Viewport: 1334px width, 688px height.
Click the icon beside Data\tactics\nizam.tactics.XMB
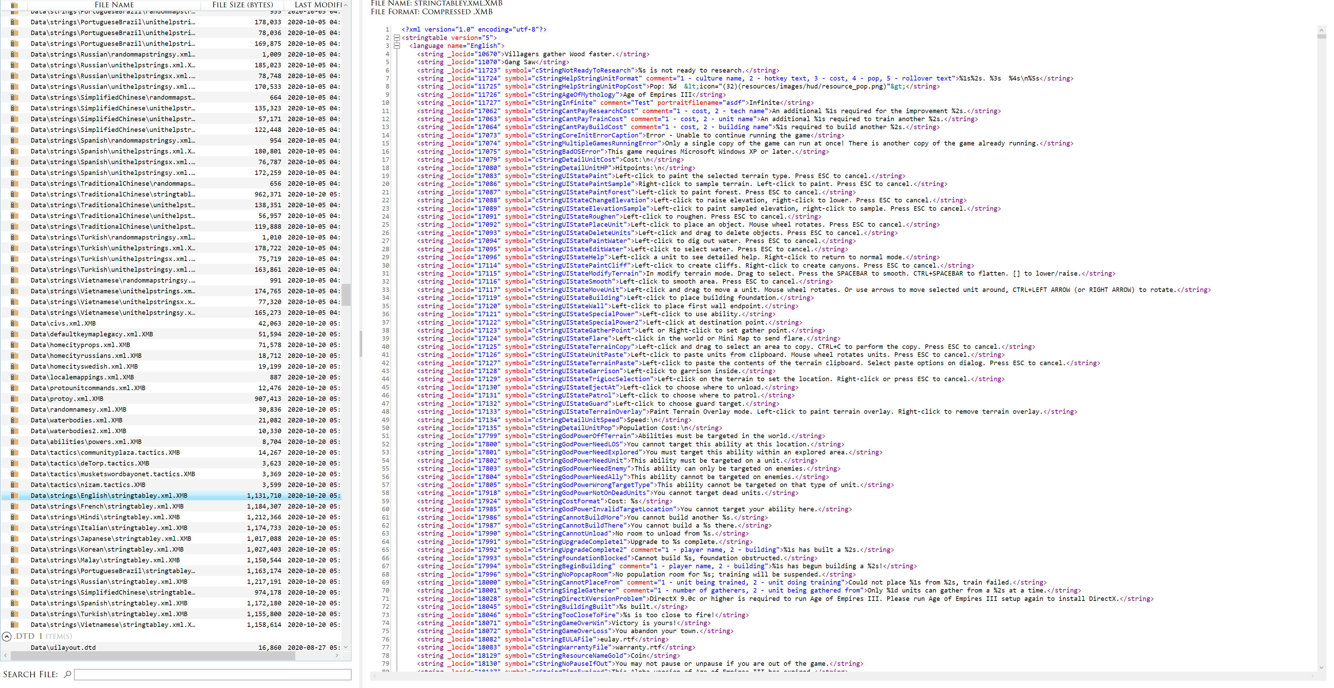pyautogui.click(x=15, y=485)
